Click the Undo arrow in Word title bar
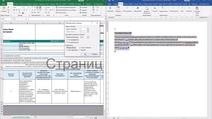This screenshot has height=119, width=212. (113, 1)
